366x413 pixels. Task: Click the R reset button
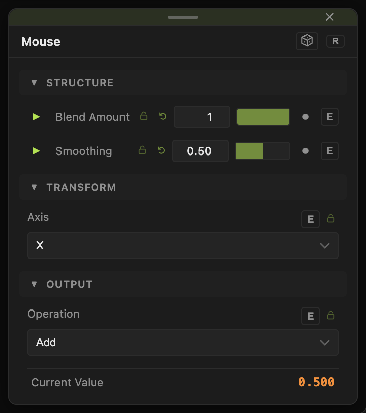[x=335, y=41]
